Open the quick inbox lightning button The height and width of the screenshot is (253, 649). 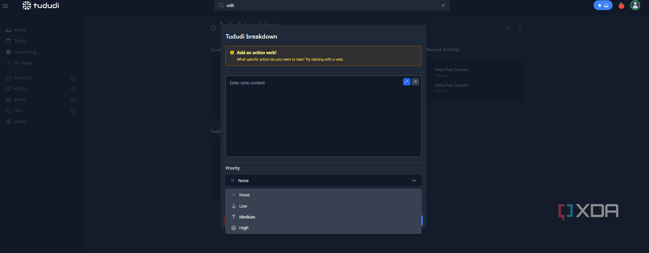[603, 5]
